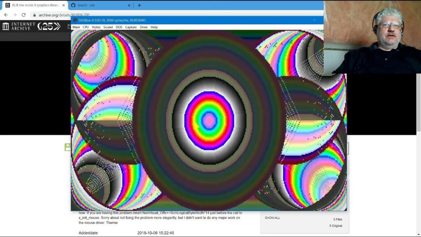Viewport: 421px width, 237px height.
Task: Click the browser back arrow
Action: [6, 15]
